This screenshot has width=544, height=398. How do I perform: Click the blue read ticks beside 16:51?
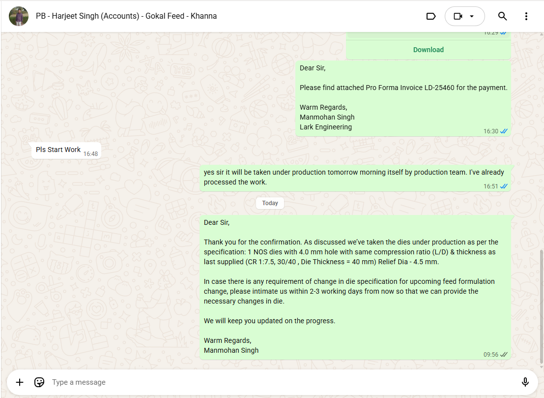coord(504,186)
